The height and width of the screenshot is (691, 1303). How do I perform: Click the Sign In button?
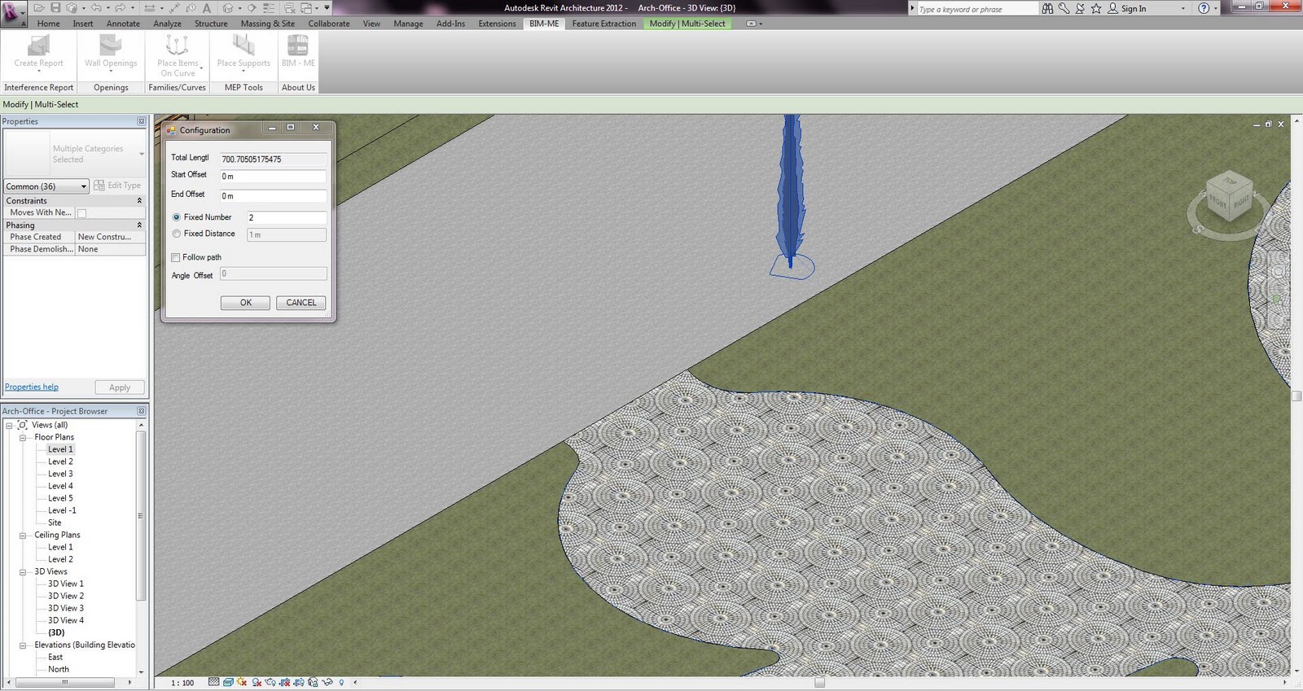1126,8
